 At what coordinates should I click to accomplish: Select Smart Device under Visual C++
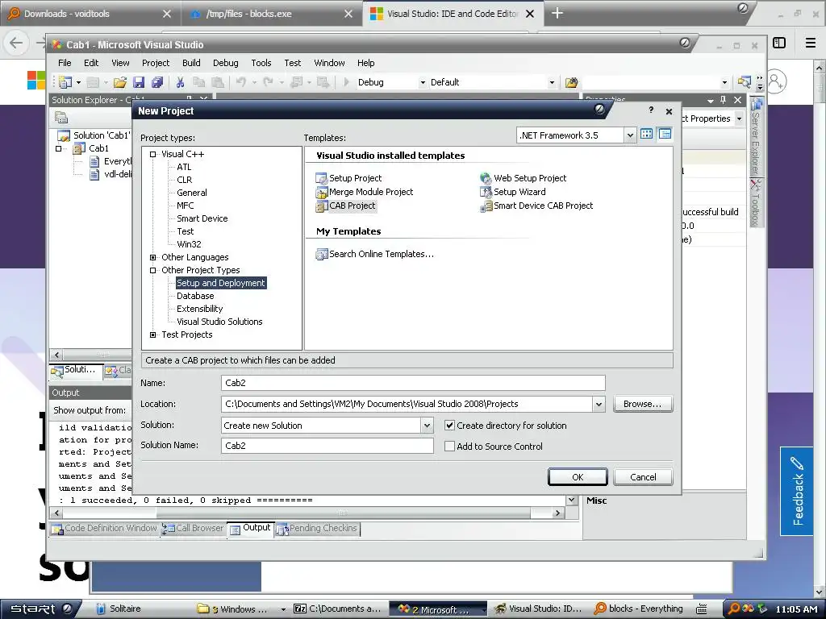pos(202,218)
